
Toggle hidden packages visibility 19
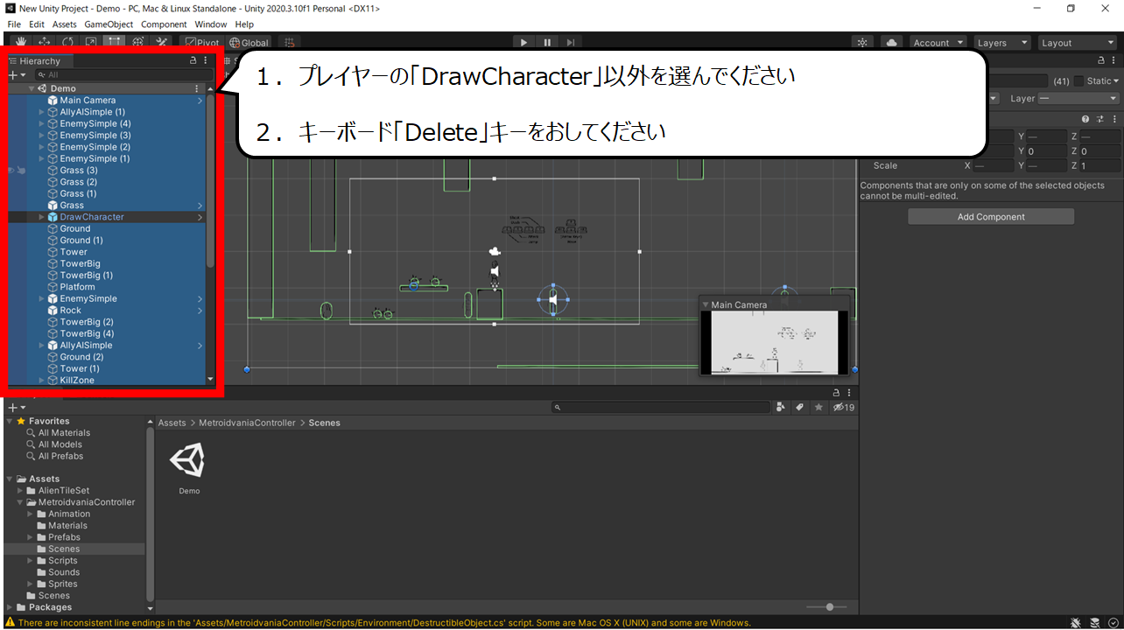844,407
